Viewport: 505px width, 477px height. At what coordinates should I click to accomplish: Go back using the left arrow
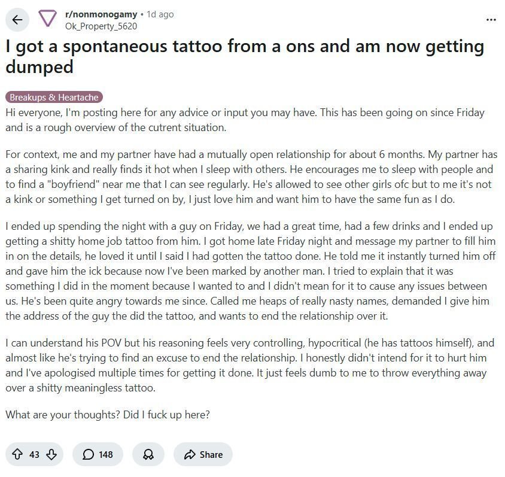[17, 20]
